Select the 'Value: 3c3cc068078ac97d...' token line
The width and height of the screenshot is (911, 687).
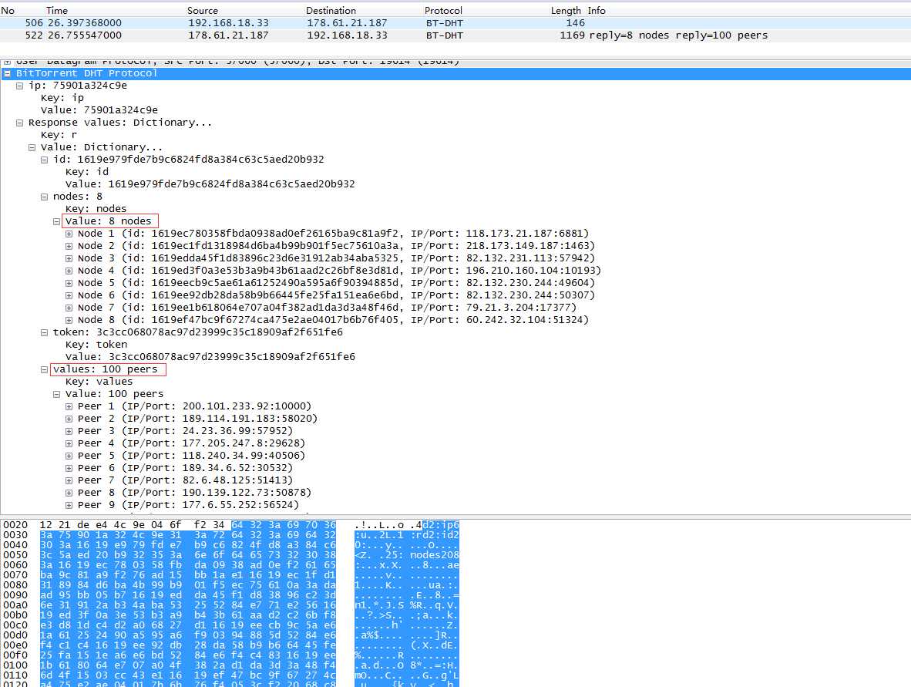click(210, 357)
